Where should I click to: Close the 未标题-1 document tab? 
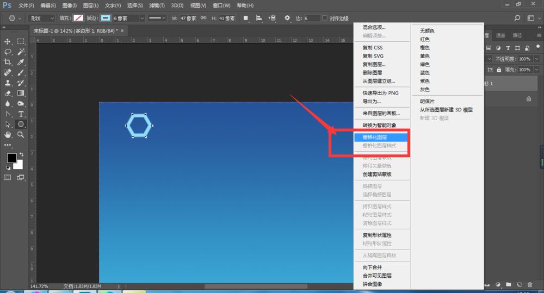click(x=122, y=30)
